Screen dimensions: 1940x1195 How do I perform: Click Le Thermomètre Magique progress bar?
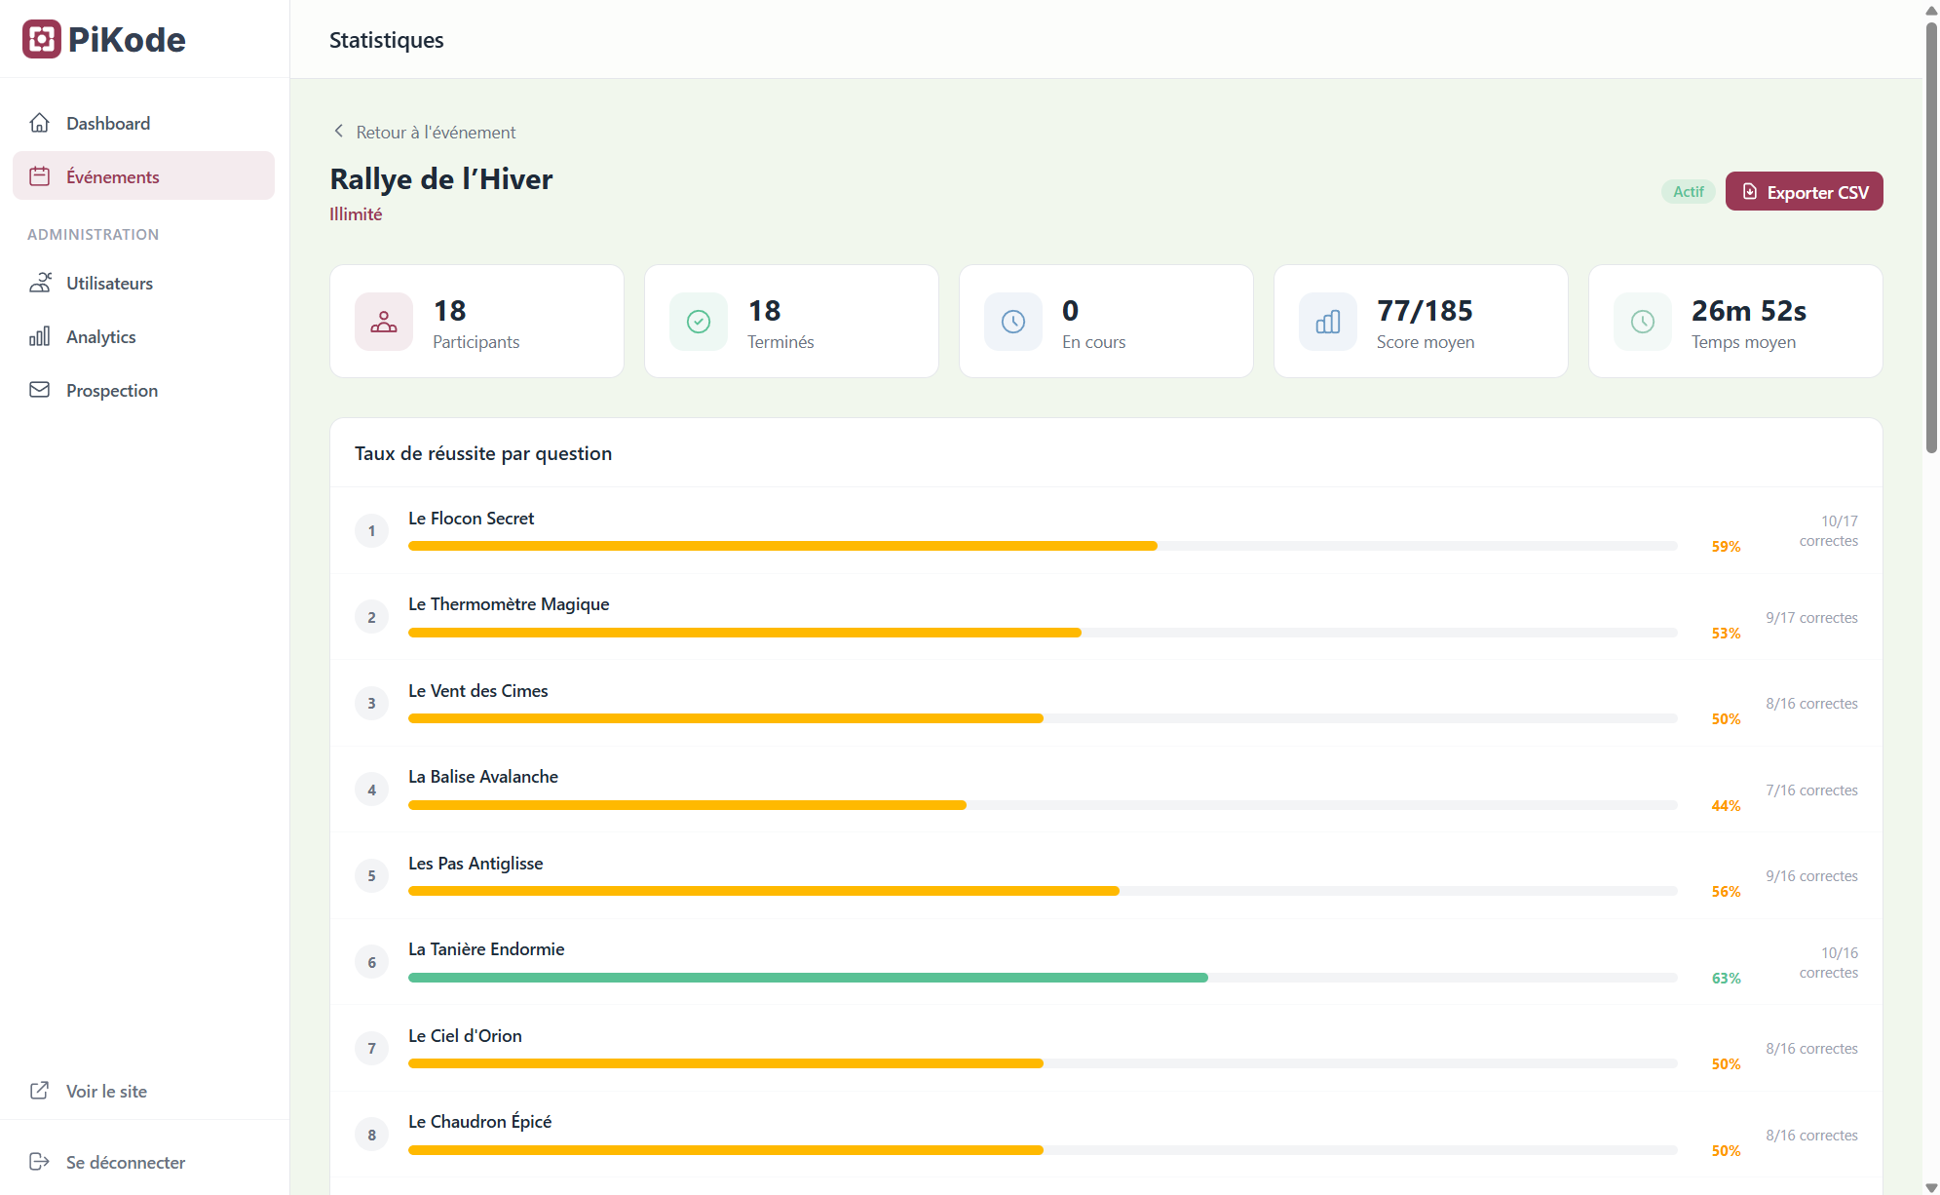1043,633
